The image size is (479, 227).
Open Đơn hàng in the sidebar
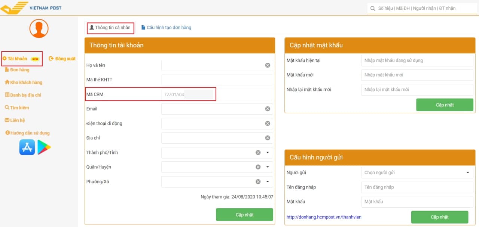pos(17,70)
